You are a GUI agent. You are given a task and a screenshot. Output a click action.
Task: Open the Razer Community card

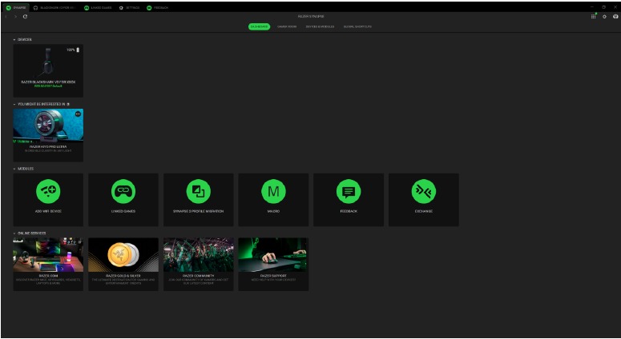click(x=199, y=265)
